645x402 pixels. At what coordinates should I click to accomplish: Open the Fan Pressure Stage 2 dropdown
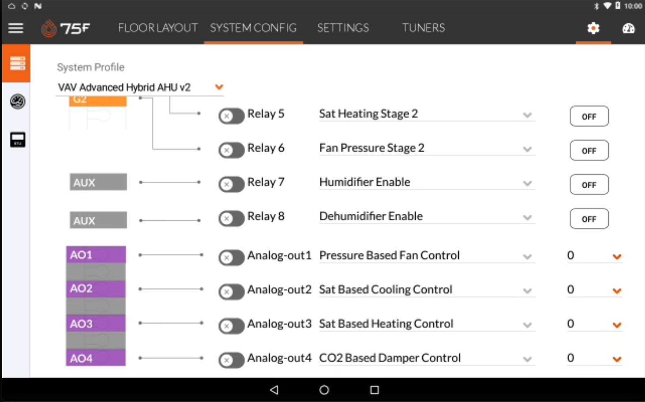pyautogui.click(x=427, y=148)
